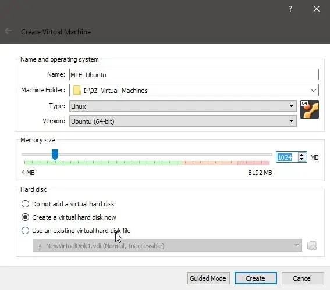The width and height of the screenshot is (330, 290).
Task: Click the help question mark icon
Action: pos(290,9)
